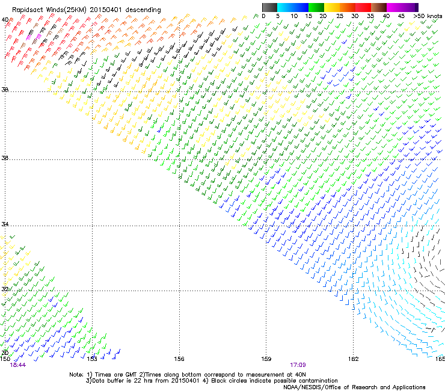
Task: Click the purple '18:44' swath time label
Action: click(17, 365)
